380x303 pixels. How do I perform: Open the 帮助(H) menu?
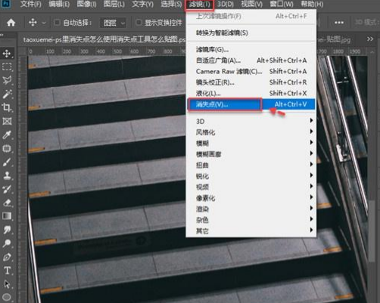click(x=312, y=4)
